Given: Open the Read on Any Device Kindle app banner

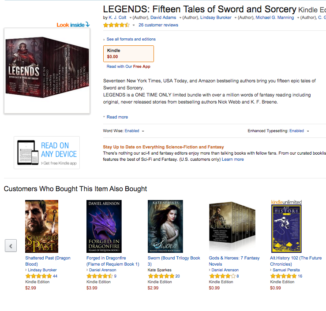Looking at the screenshot, I should (x=47, y=152).
